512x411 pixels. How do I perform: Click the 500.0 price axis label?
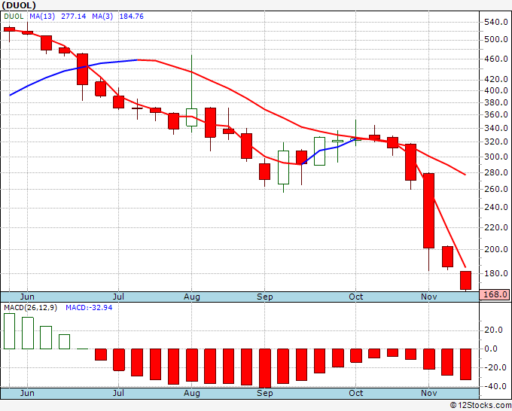[496, 39]
